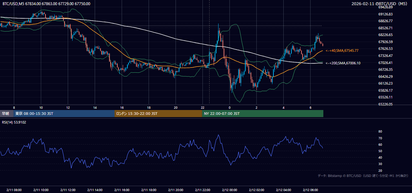Click the 2/11 16:00 time label
Image resolution: width=412 pixels, height=193 pixels.
coord(122,190)
